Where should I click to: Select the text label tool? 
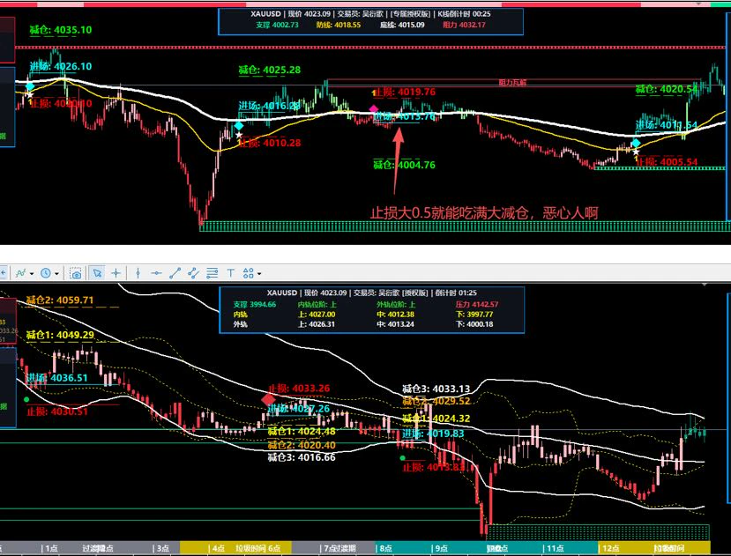(x=230, y=273)
